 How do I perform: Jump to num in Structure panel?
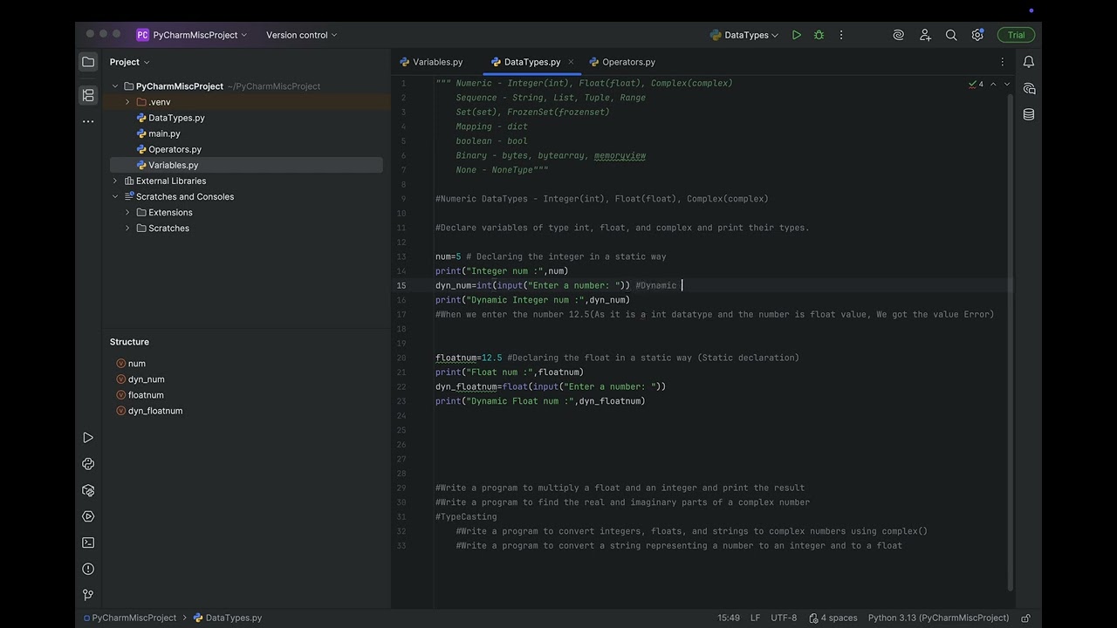point(131,364)
